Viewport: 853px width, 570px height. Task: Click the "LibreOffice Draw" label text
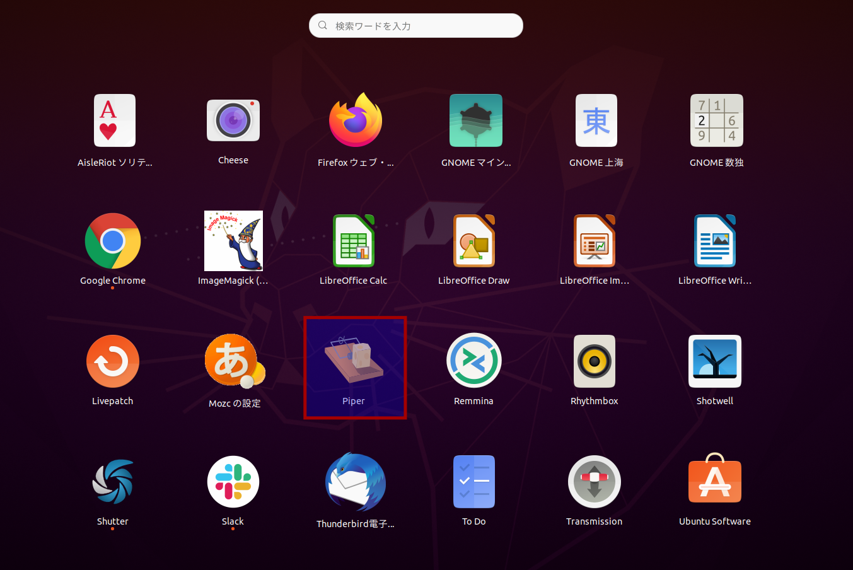coord(474,281)
